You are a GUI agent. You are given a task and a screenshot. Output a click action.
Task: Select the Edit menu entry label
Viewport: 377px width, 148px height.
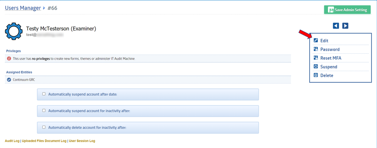click(324, 40)
